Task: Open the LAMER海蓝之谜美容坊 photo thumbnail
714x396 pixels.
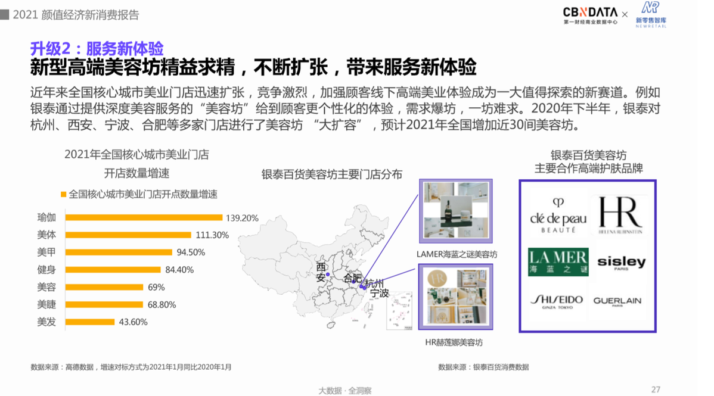Action: tap(456, 211)
